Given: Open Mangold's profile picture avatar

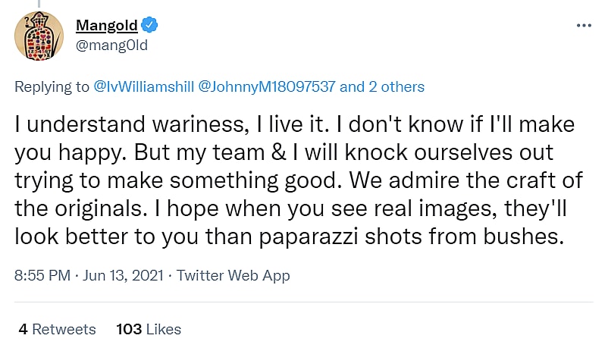Looking at the screenshot, I should [x=39, y=36].
